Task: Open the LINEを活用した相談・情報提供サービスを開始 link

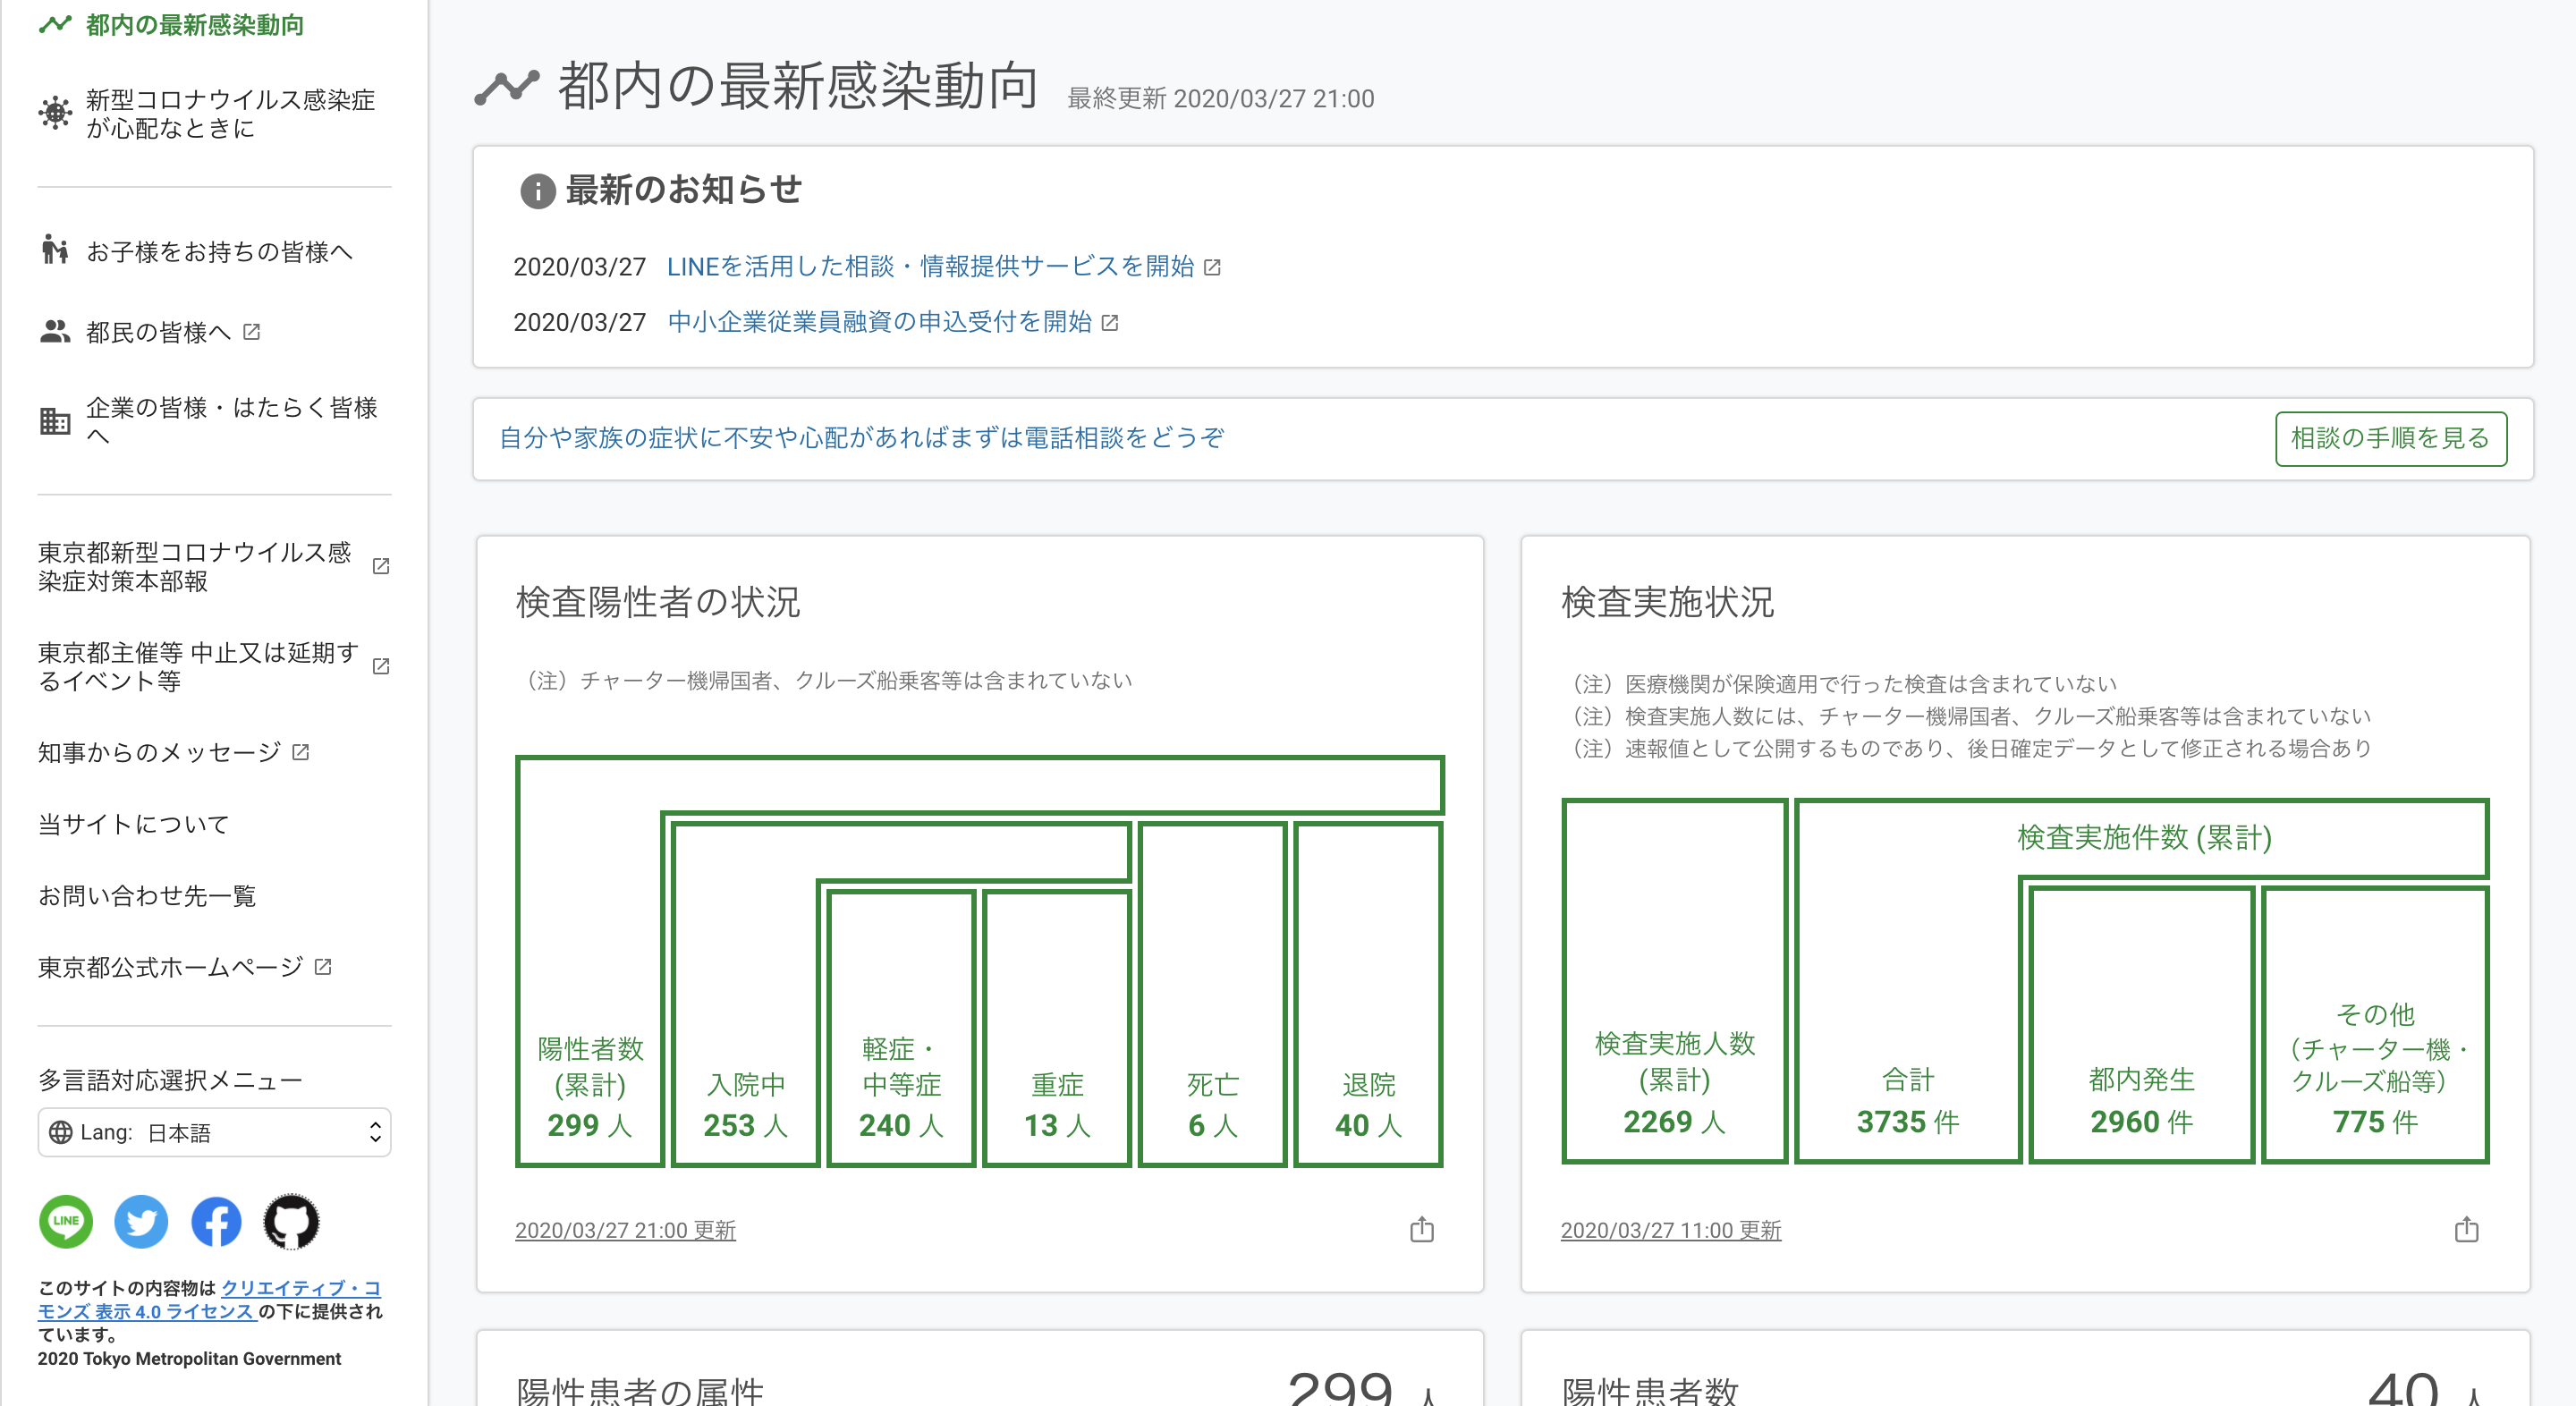Action: pyautogui.click(x=930, y=266)
